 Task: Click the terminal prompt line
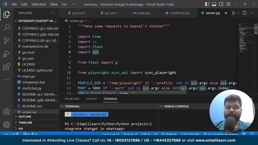[108, 126]
